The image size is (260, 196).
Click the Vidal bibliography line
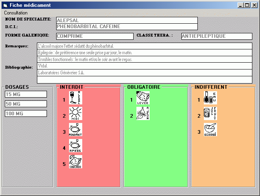point(144,66)
